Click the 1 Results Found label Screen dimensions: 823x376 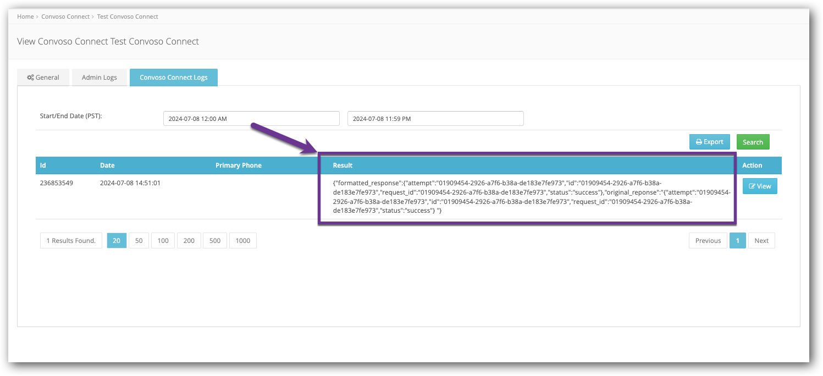point(71,241)
